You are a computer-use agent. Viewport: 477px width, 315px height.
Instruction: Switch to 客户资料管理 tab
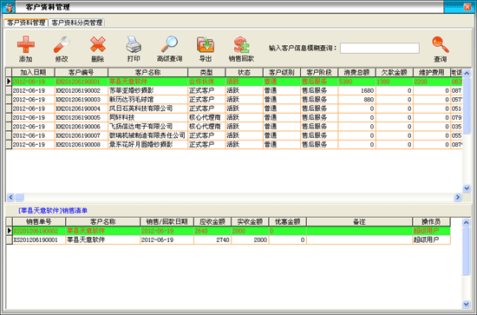click(26, 23)
